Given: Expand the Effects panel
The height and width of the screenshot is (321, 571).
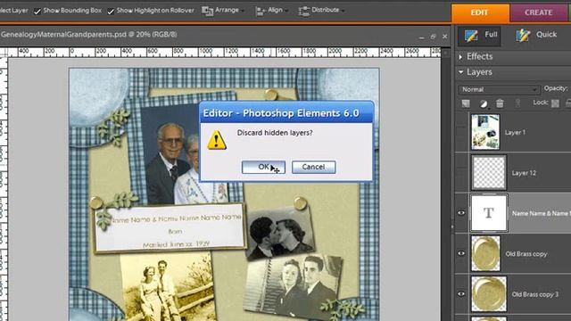Looking at the screenshot, I should 460,57.
